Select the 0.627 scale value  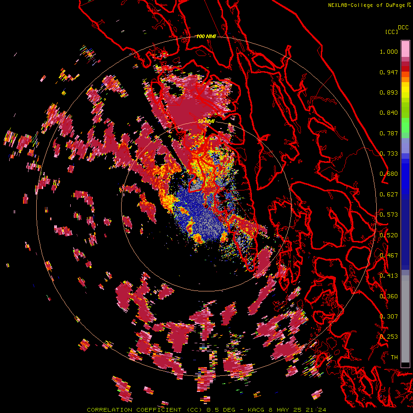[x=389, y=195]
